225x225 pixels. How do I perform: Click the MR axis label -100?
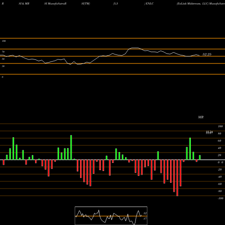tap(220, 198)
